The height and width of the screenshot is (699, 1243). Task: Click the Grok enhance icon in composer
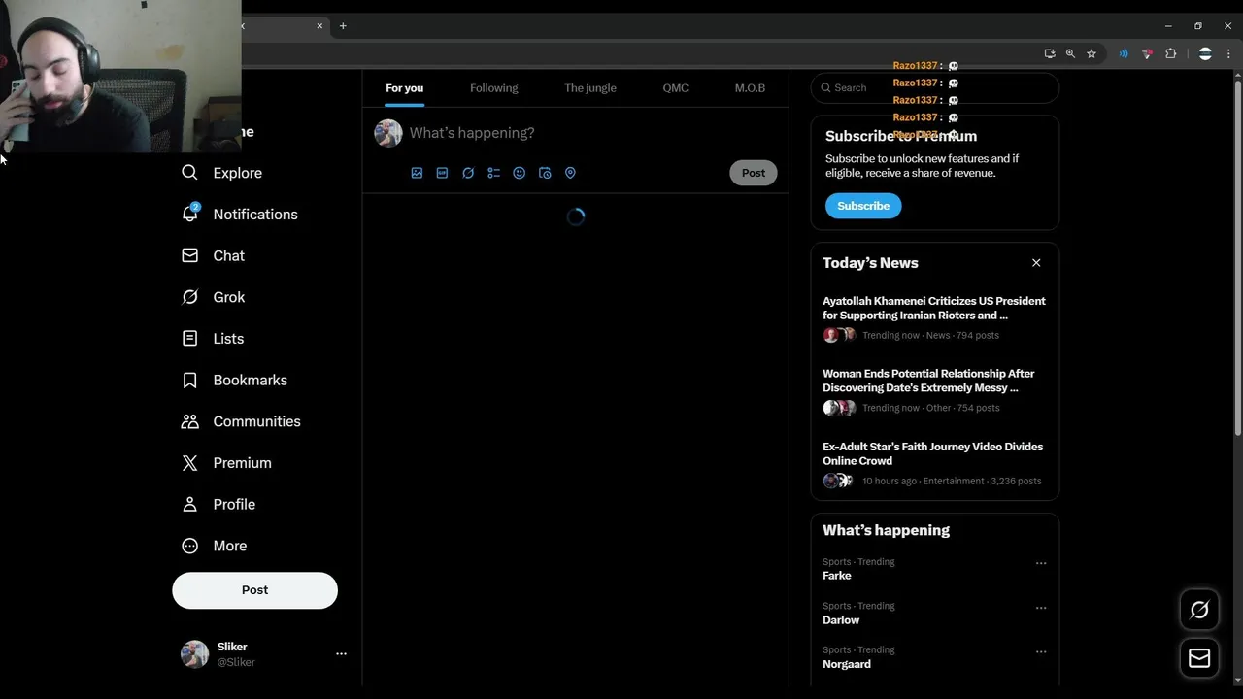pyautogui.click(x=468, y=173)
